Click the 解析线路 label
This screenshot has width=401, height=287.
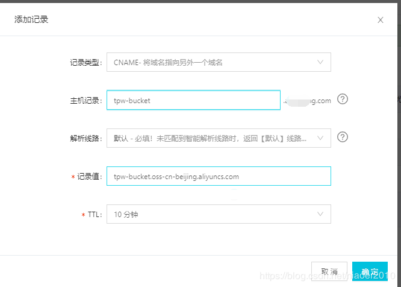[x=86, y=138]
